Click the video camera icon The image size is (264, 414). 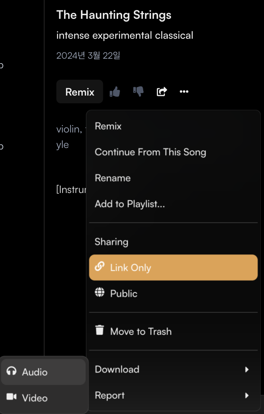(x=12, y=397)
